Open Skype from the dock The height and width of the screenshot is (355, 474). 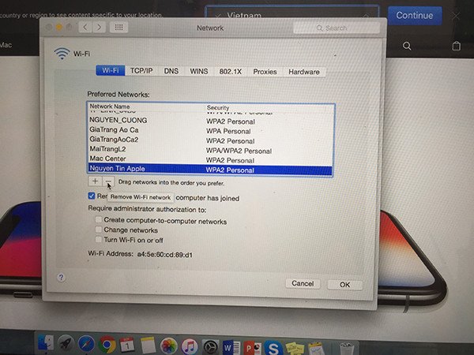click(x=273, y=348)
